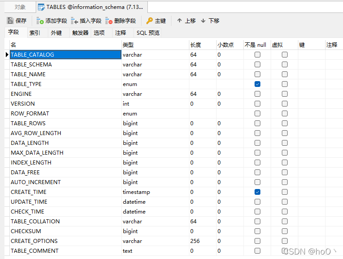Open the 外键 tab
Viewport: 343px width, 259px height.
pyautogui.click(x=59, y=33)
